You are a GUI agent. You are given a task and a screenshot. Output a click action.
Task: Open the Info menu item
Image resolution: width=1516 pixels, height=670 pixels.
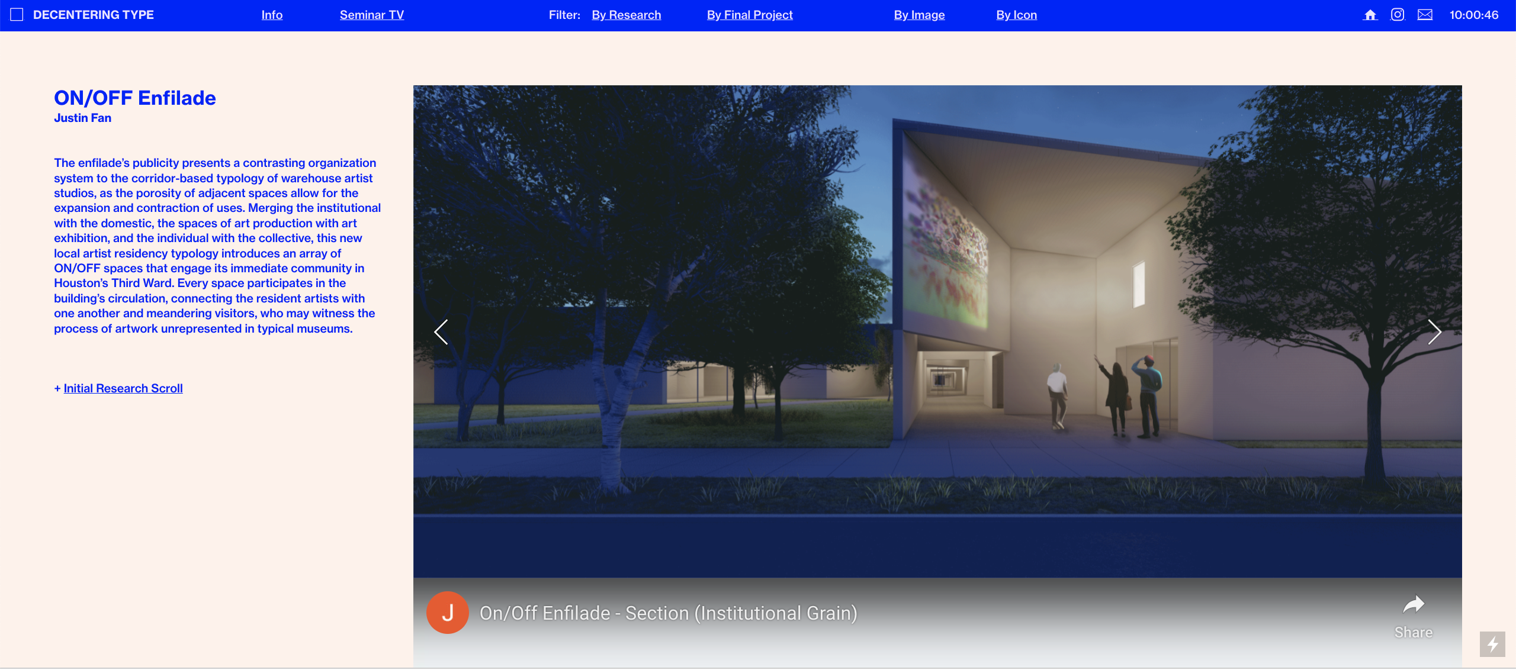[272, 15]
